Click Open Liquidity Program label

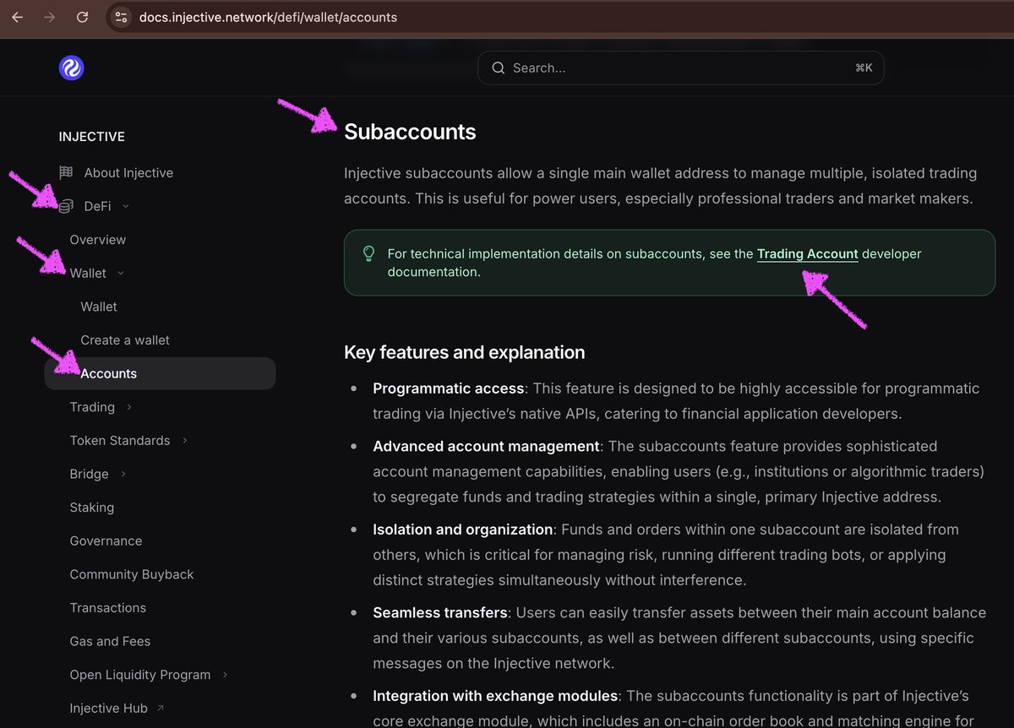(x=140, y=675)
